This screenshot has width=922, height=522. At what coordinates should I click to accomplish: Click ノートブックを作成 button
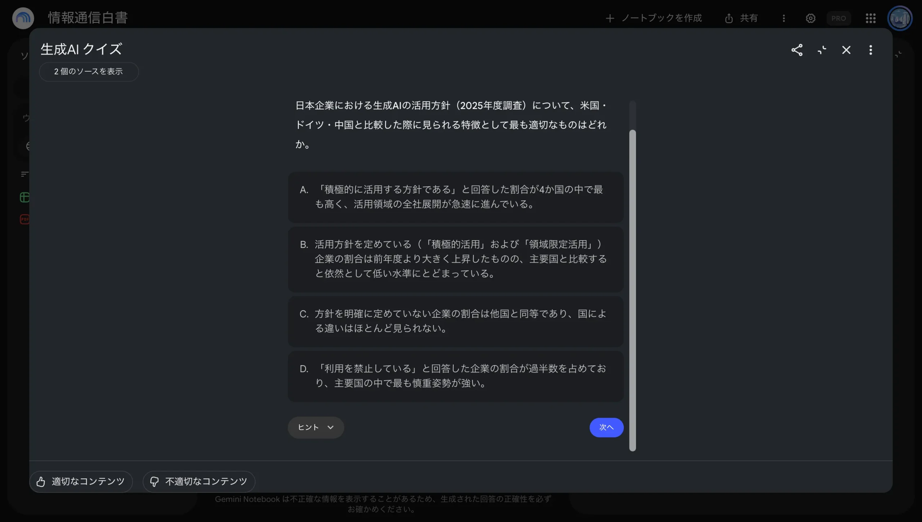pos(654,18)
